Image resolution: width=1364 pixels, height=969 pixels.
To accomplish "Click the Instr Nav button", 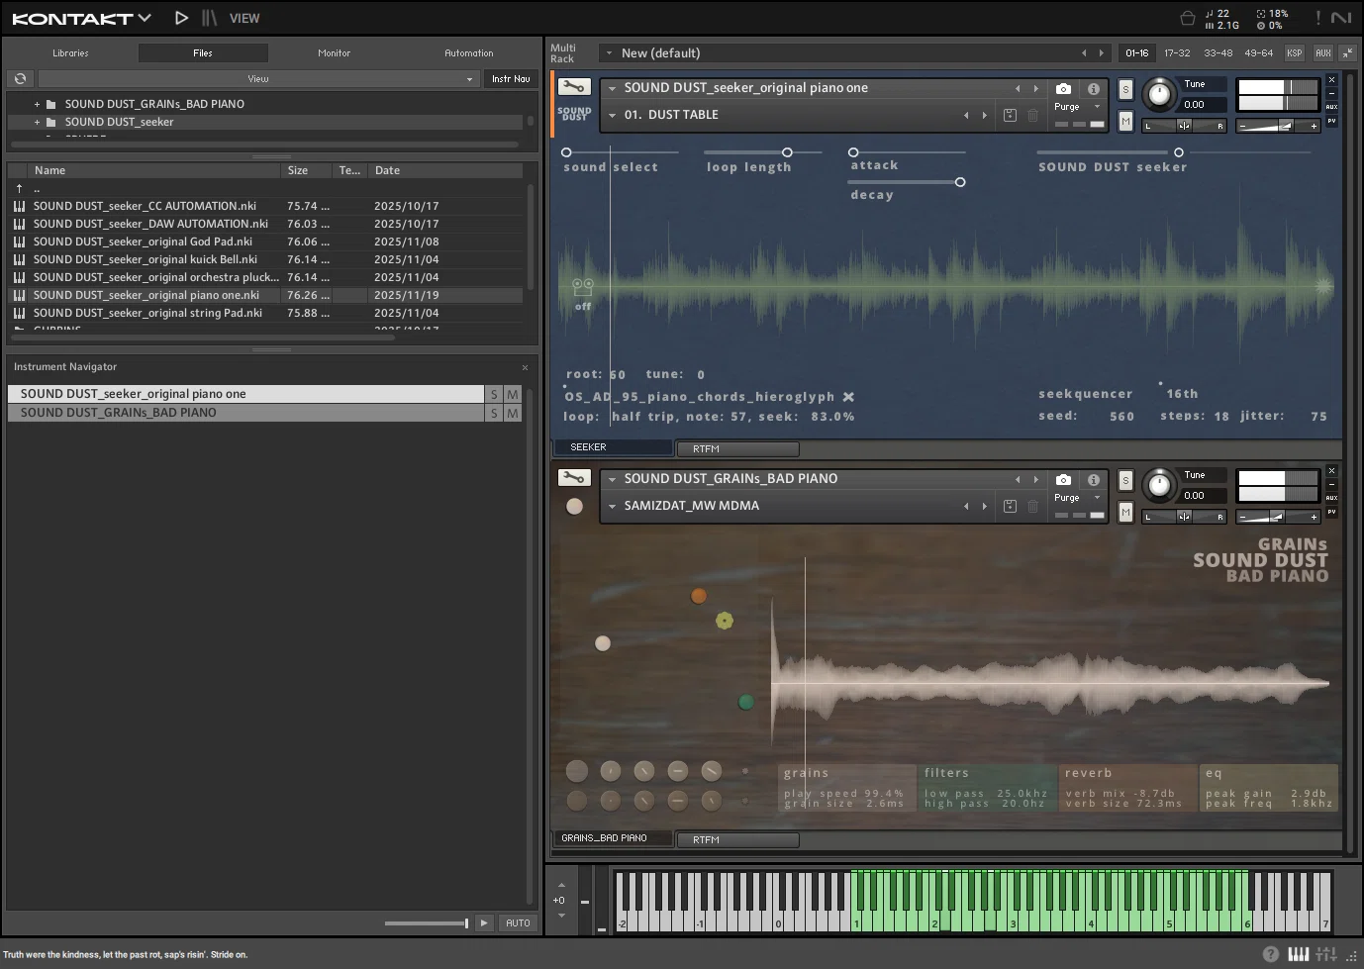I will 511,78.
